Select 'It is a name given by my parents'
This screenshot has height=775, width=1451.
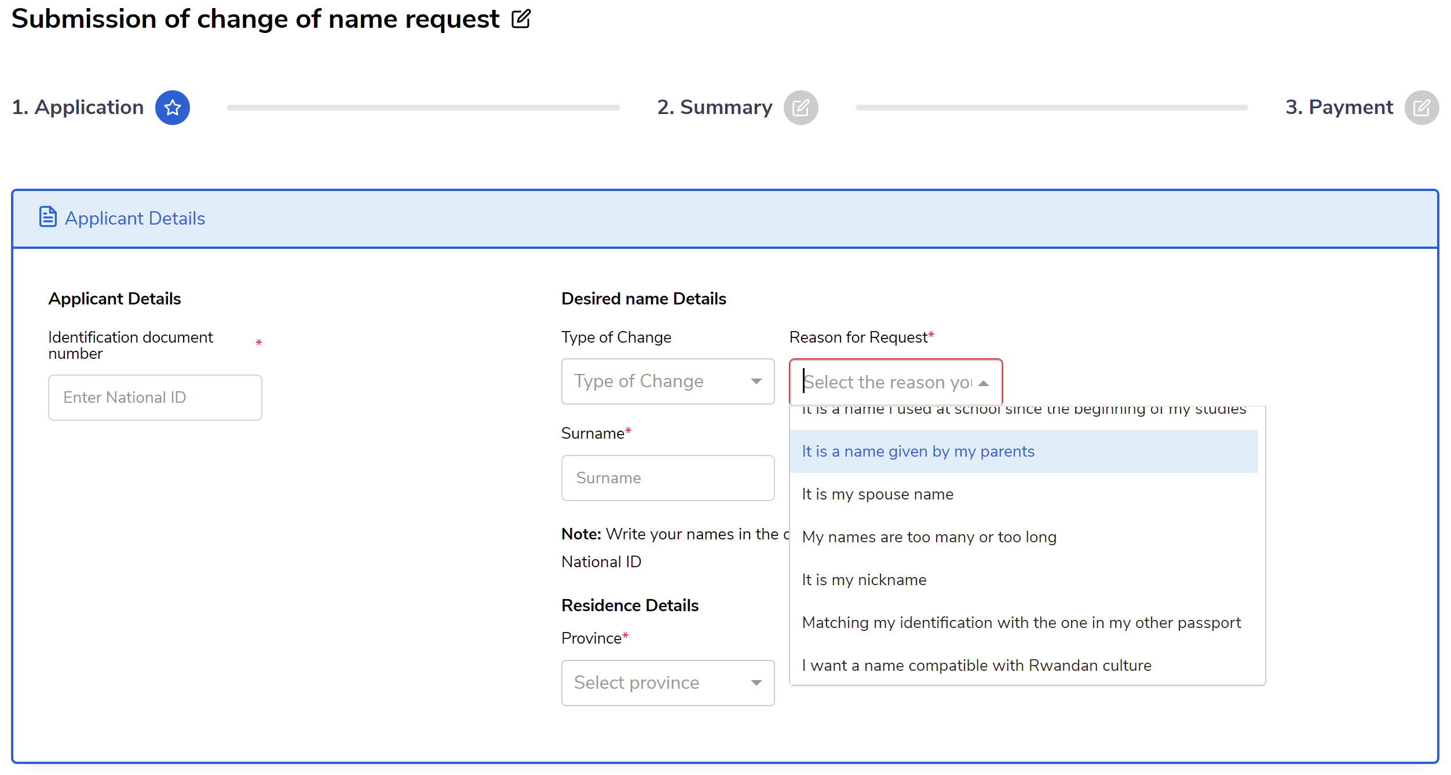(918, 451)
